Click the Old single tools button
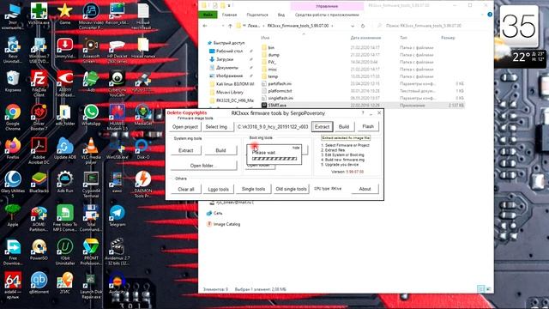The width and height of the screenshot is (549, 309). 292,189
